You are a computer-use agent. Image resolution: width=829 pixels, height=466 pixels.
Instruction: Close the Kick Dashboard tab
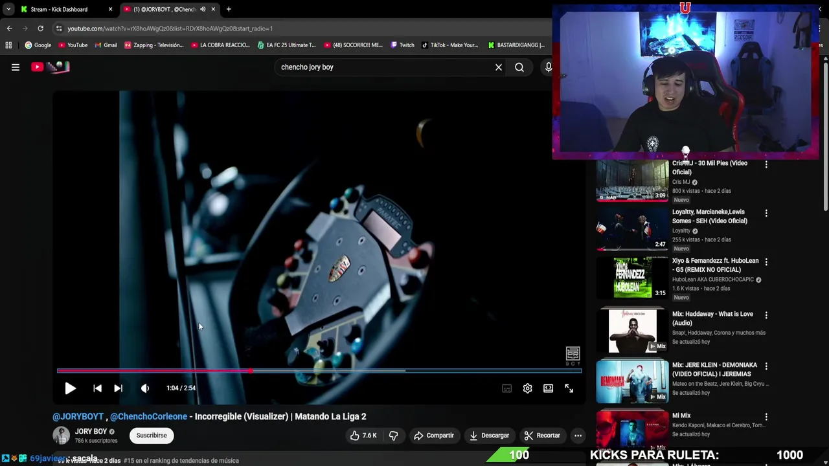pos(110,9)
